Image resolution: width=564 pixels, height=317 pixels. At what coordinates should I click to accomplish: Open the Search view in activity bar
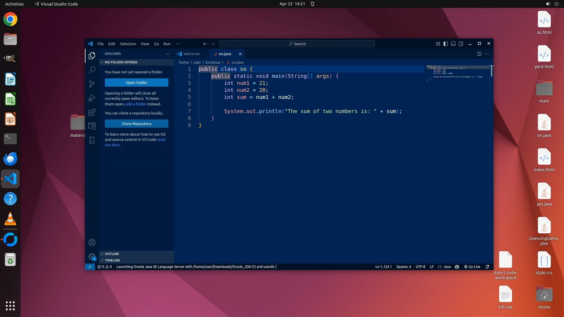click(92, 70)
